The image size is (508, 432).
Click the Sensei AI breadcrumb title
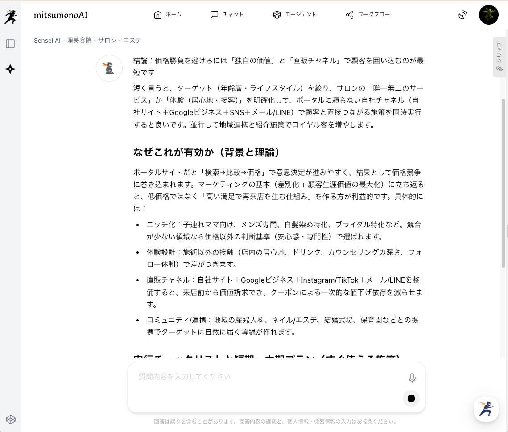[87, 41]
